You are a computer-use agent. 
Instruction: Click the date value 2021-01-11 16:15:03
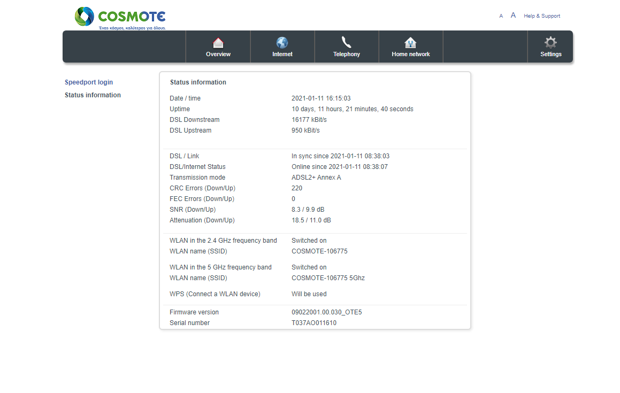[x=321, y=98]
